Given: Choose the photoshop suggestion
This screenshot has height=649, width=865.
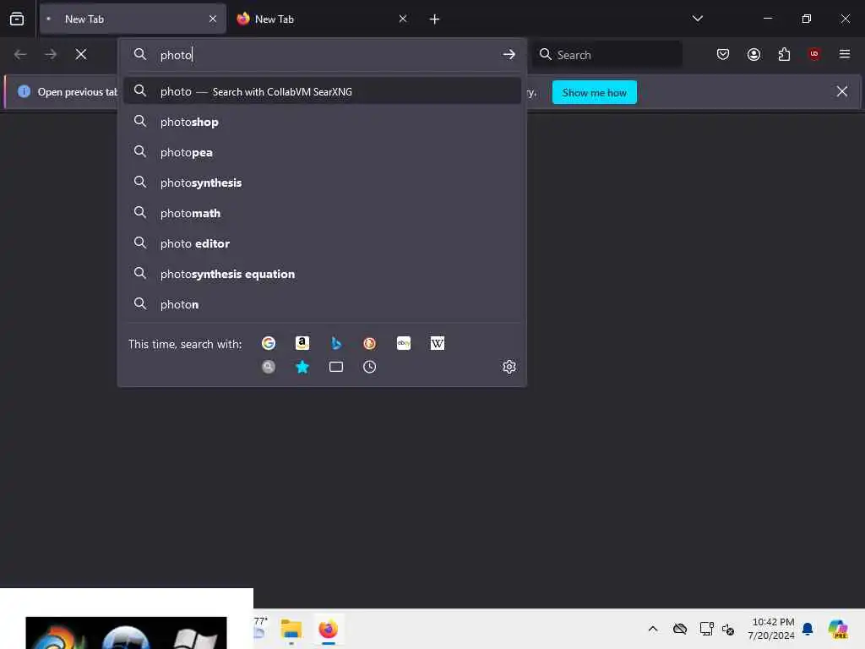Looking at the screenshot, I should point(322,122).
